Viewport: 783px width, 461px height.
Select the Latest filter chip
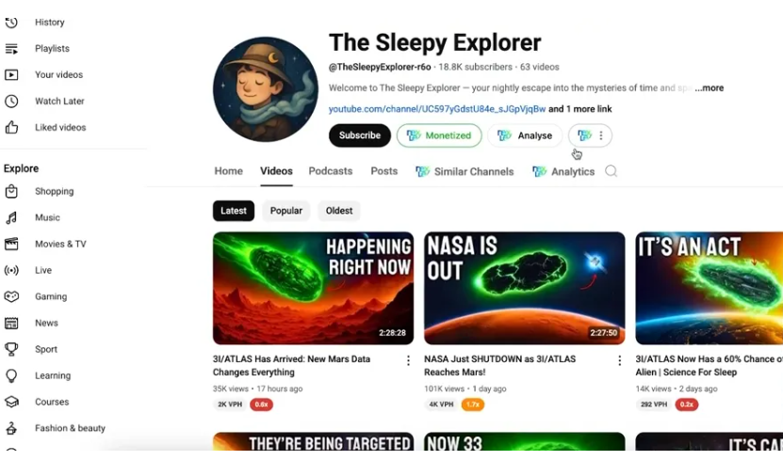tap(233, 211)
